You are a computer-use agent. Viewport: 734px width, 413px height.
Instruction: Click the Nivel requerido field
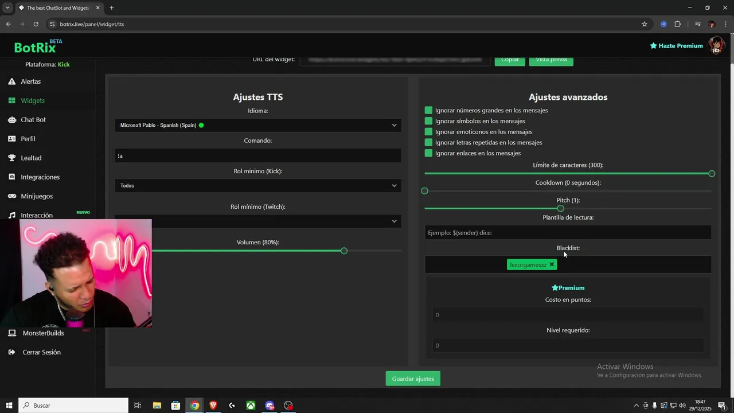pos(568,345)
